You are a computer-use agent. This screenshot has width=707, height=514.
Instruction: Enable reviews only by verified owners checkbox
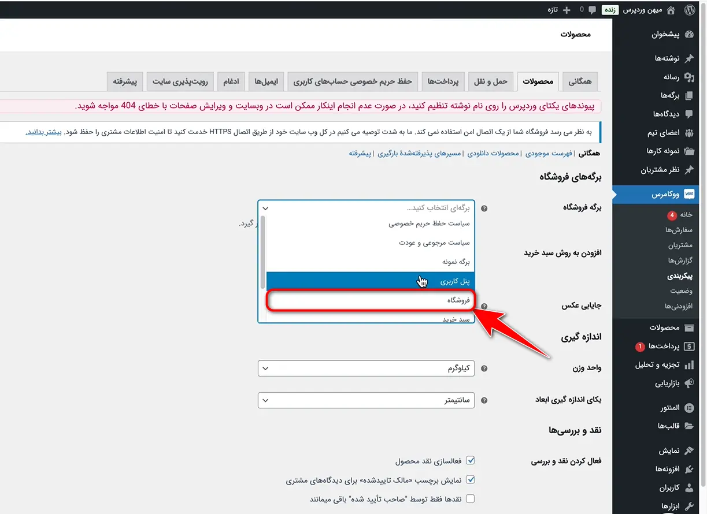point(471,498)
